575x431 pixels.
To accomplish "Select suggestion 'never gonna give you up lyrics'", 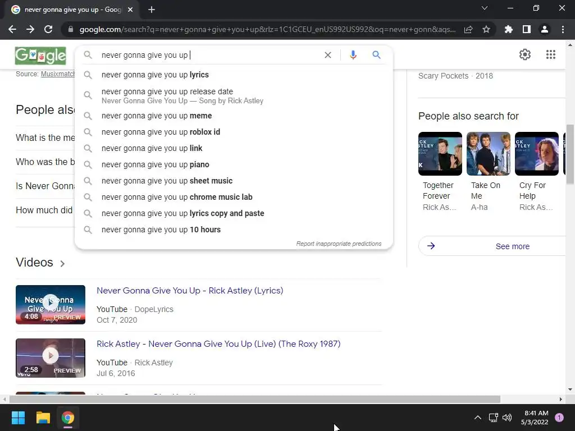I will pyautogui.click(x=234, y=75).
